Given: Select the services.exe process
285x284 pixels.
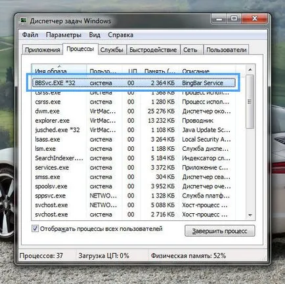Looking at the screenshot, I should pyautogui.click(x=134, y=167).
